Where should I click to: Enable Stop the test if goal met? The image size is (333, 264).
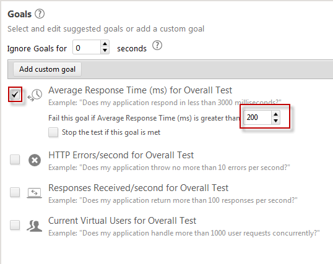53,132
